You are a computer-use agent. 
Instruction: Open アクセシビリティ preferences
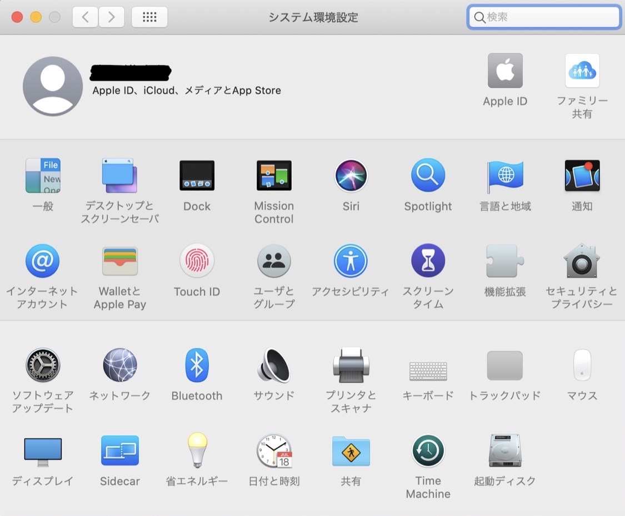351,261
